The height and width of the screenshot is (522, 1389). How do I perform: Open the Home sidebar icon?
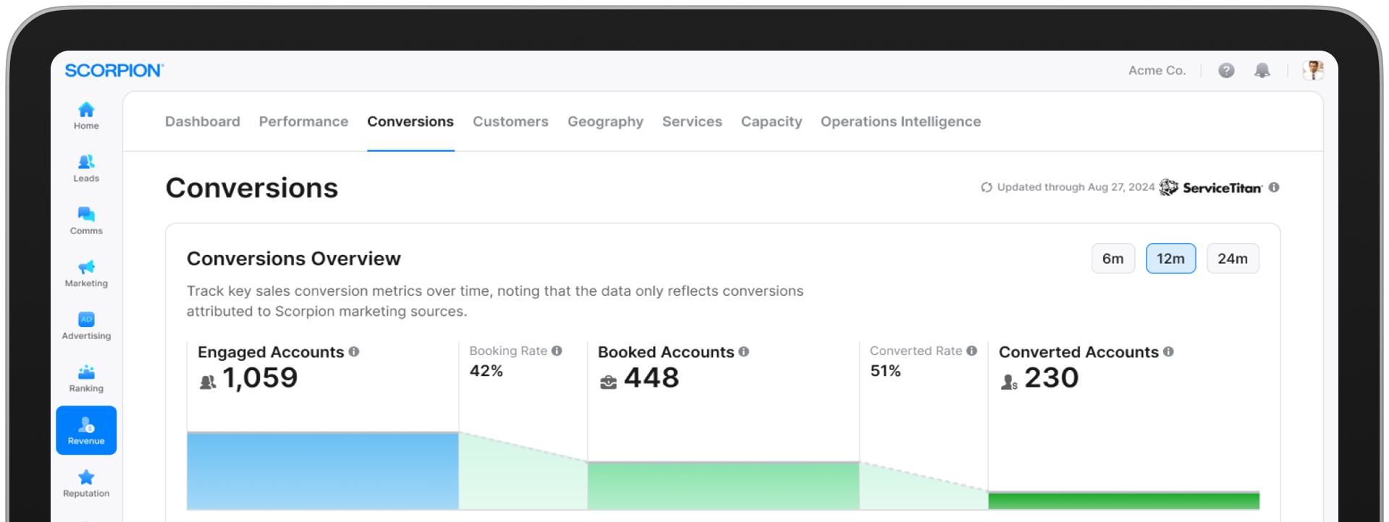click(x=86, y=110)
